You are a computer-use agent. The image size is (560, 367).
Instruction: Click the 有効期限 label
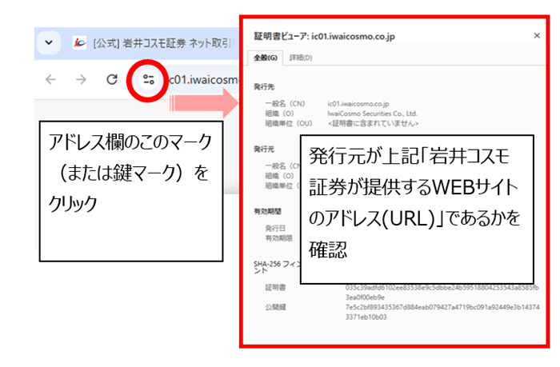278,238
